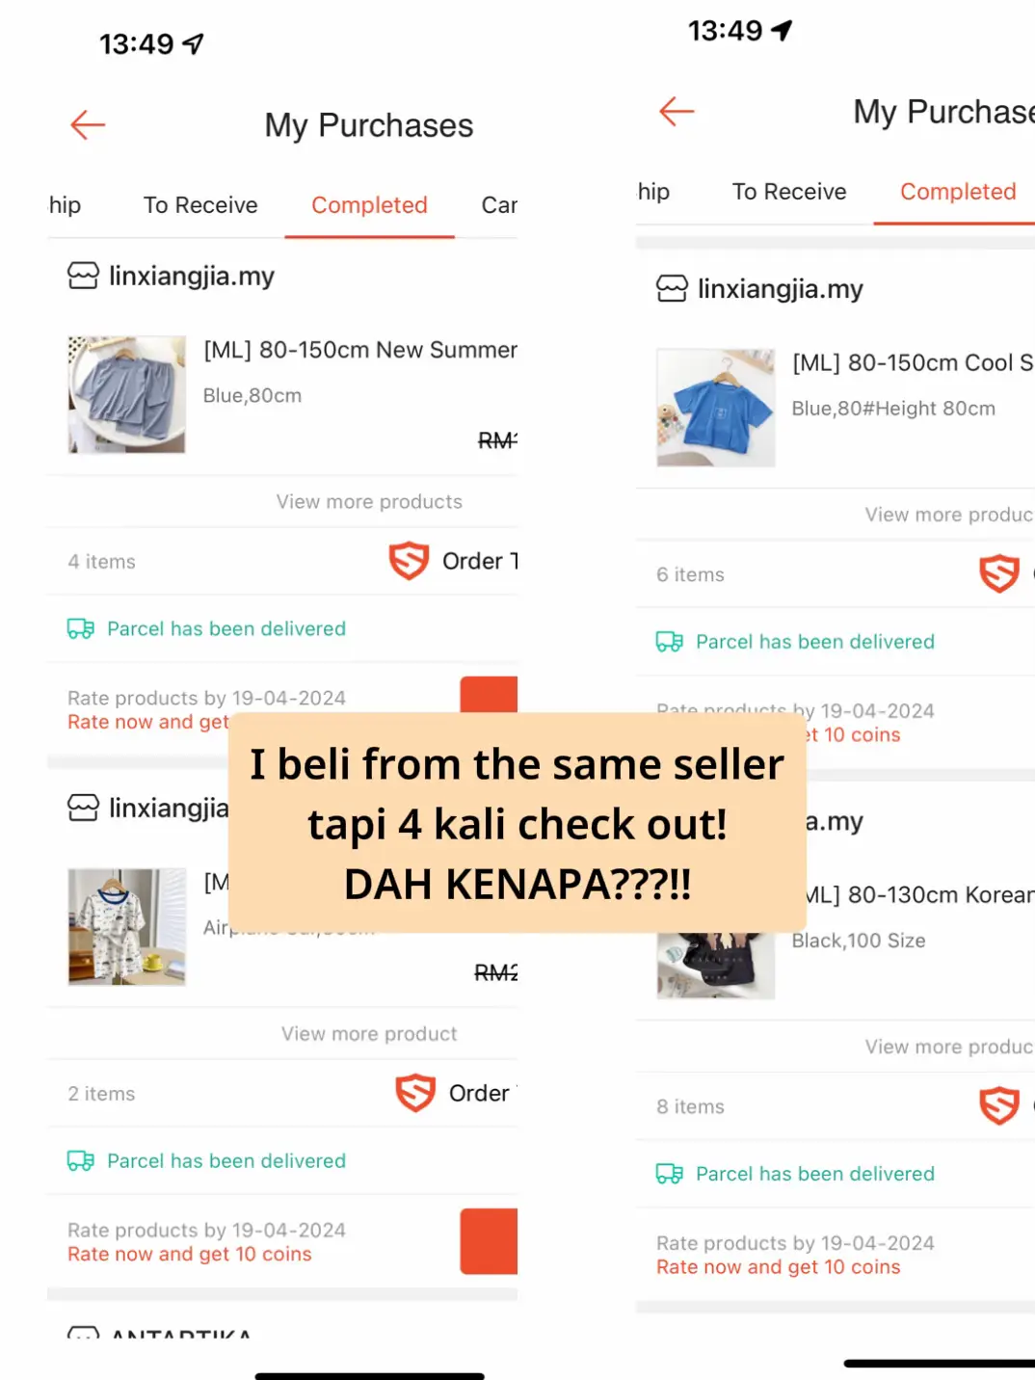The height and width of the screenshot is (1380, 1035).
Task: Open the grey-blue summer set thumbnail
Action: pyautogui.click(x=127, y=394)
